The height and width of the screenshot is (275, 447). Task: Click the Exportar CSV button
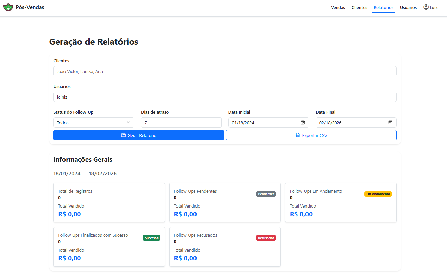311,135
